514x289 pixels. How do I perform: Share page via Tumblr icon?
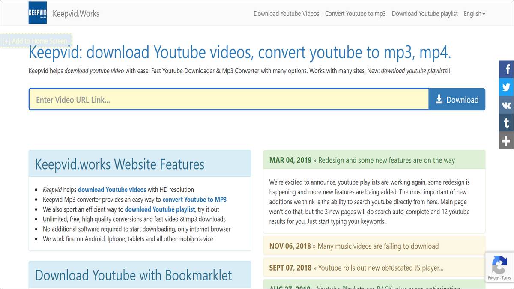point(506,123)
